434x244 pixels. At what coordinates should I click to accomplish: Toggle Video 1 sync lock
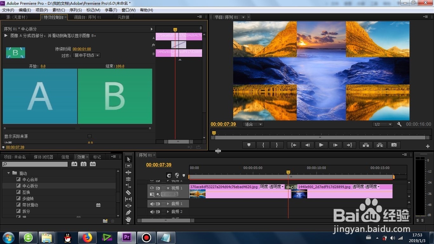tap(158, 188)
